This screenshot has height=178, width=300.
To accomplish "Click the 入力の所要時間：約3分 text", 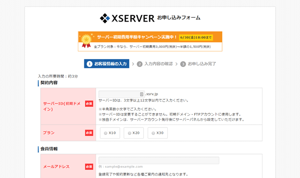I will point(58,76).
